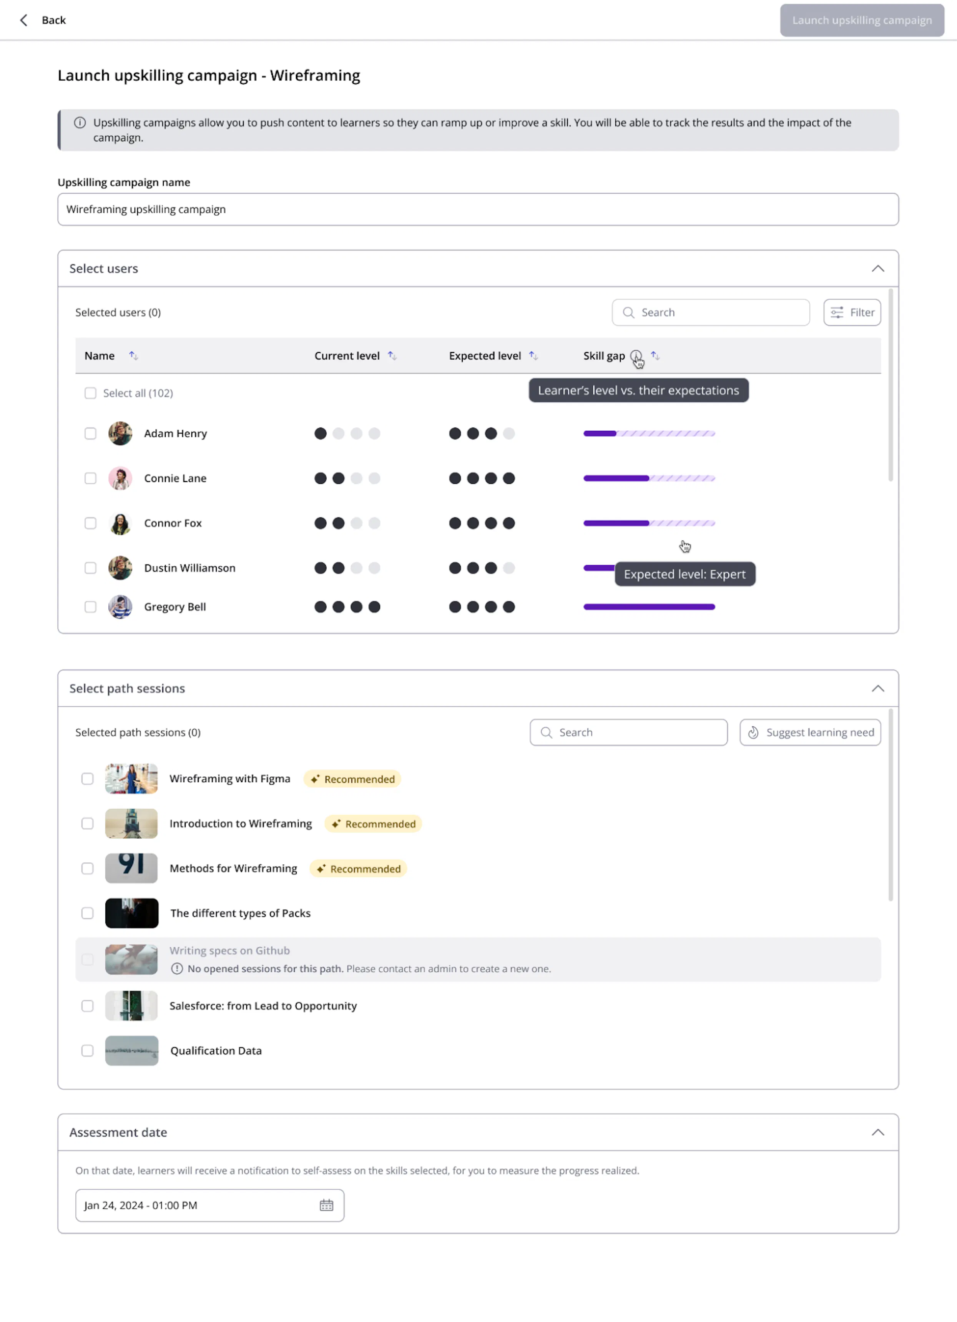
Task: Click the warning icon under Writing specs on Github
Action: [176, 968]
